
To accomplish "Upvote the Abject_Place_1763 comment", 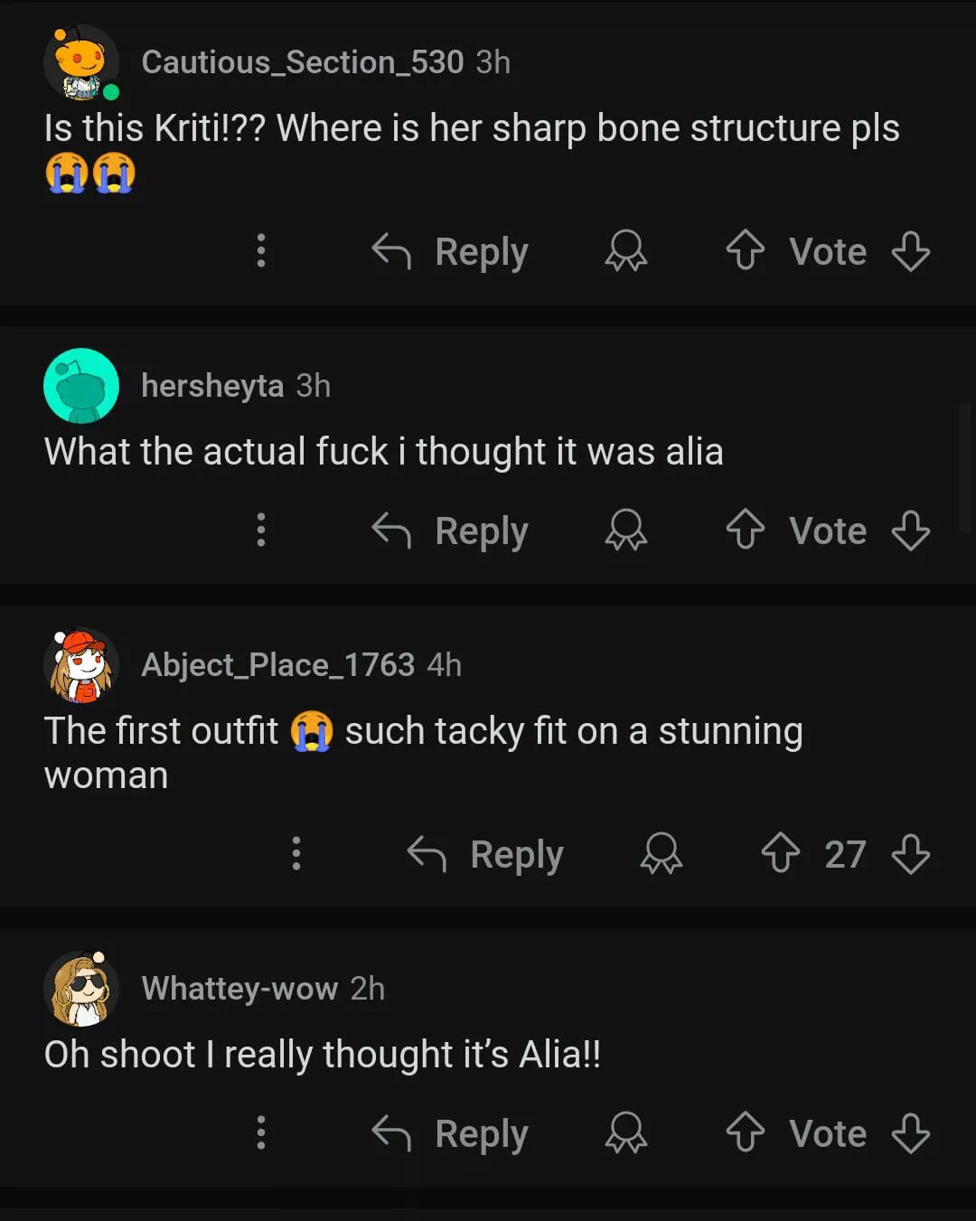I will click(780, 853).
